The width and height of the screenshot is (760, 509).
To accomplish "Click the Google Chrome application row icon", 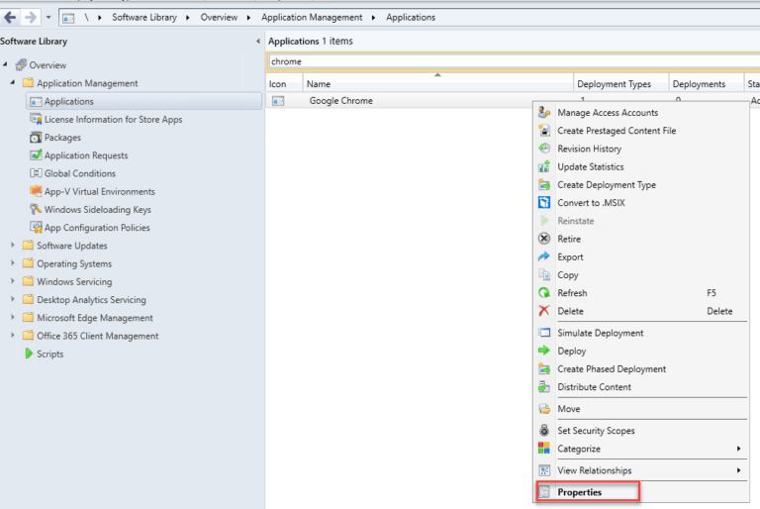I will coord(278,101).
